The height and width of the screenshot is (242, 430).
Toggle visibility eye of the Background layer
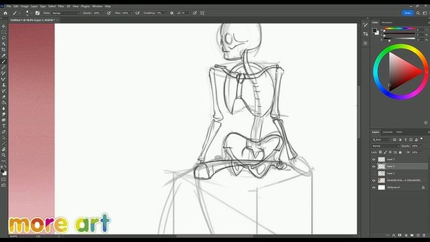pyautogui.click(x=374, y=188)
